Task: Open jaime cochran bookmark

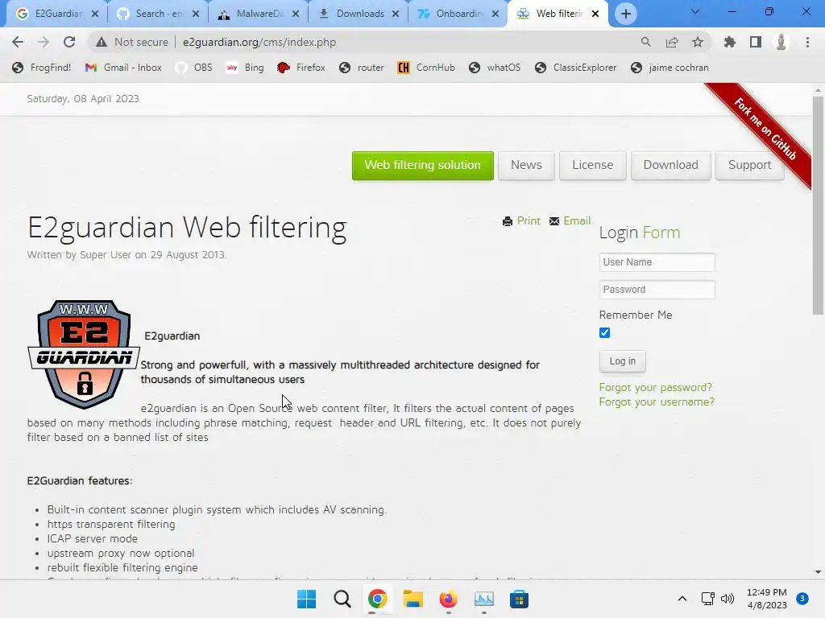Action: [x=670, y=68]
